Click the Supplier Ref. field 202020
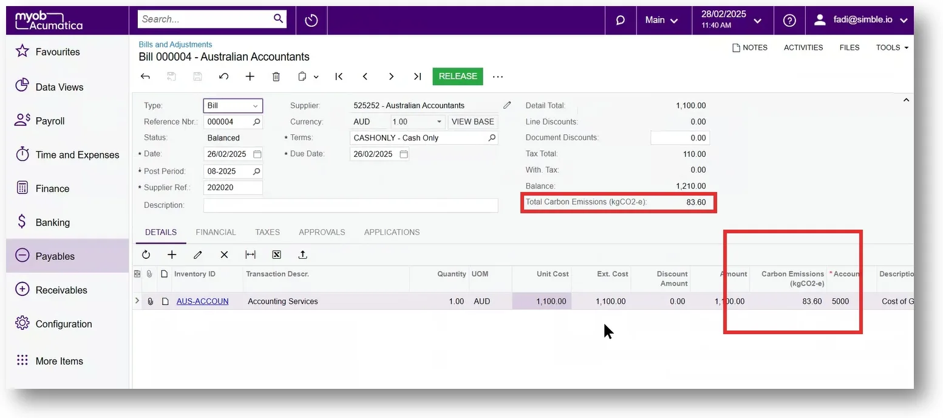The width and height of the screenshot is (943, 418). coord(233,188)
